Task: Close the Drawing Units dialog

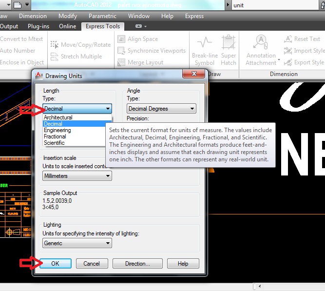Action: coord(194,74)
